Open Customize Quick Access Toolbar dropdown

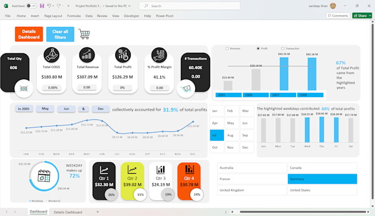click(68, 5)
